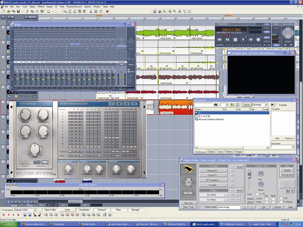The width and height of the screenshot is (303, 227).
Task: Click the Open folder toolbar icon
Action: (9, 11)
